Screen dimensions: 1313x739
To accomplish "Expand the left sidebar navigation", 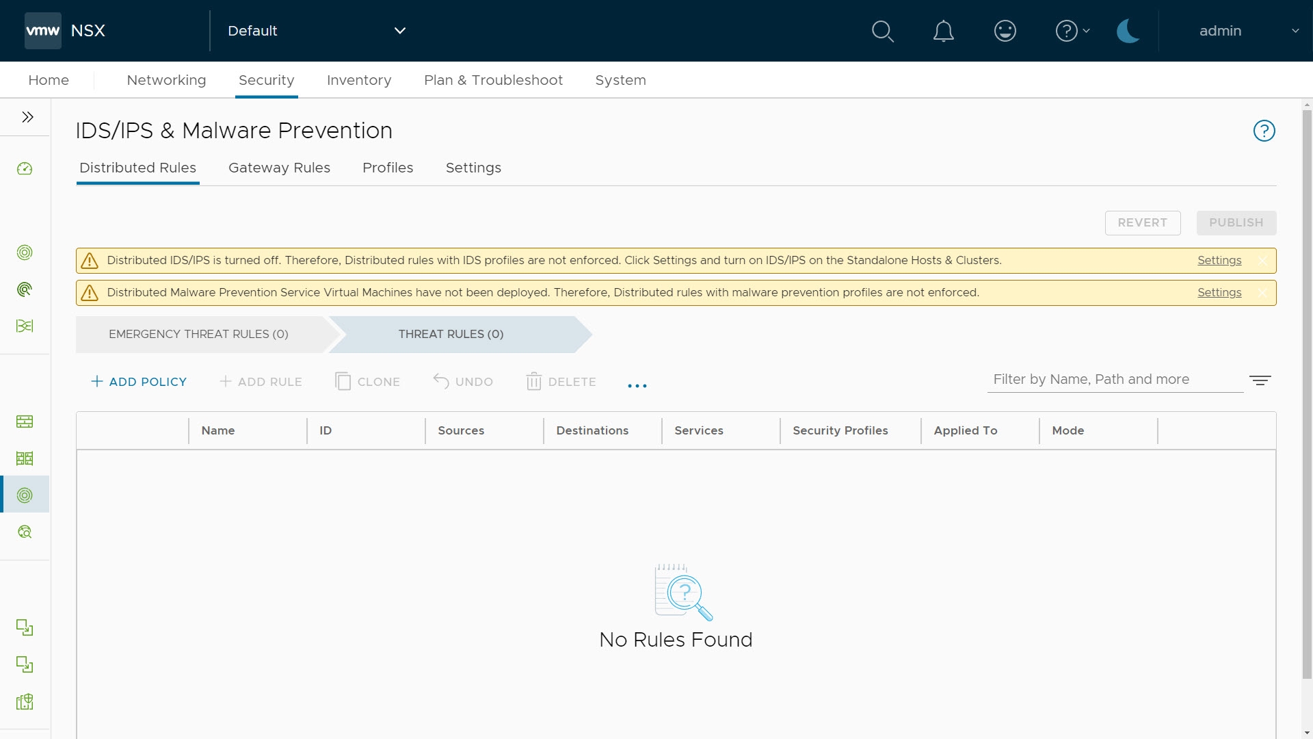I will tap(27, 117).
